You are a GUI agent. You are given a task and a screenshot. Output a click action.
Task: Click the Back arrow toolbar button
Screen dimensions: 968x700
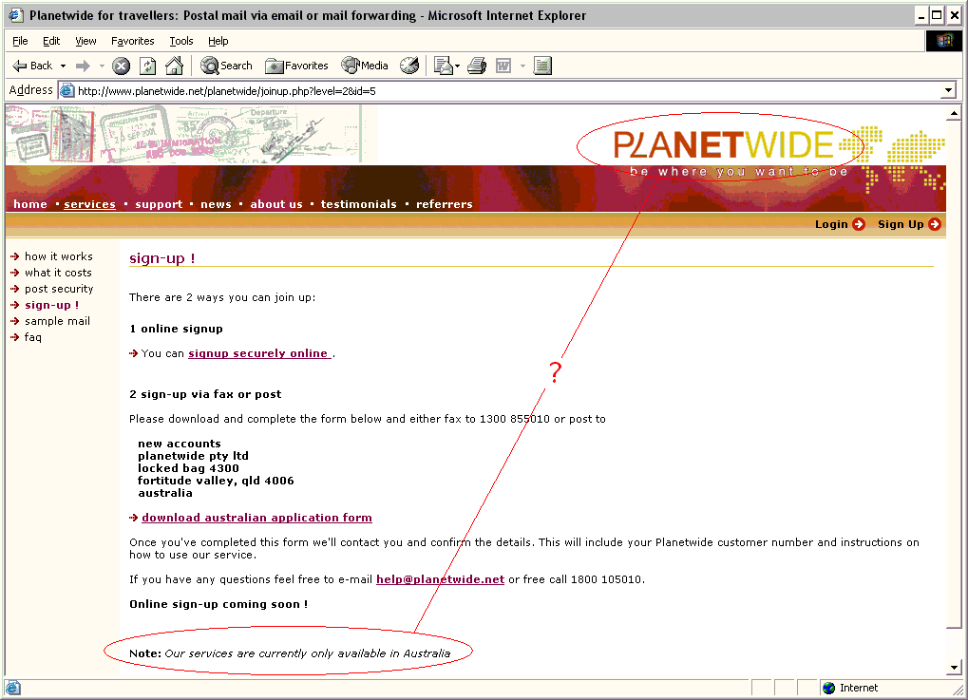tap(32, 66)
